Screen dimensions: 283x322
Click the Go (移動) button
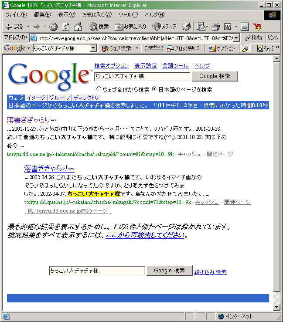pyautogui.click(x=254, y=38)
